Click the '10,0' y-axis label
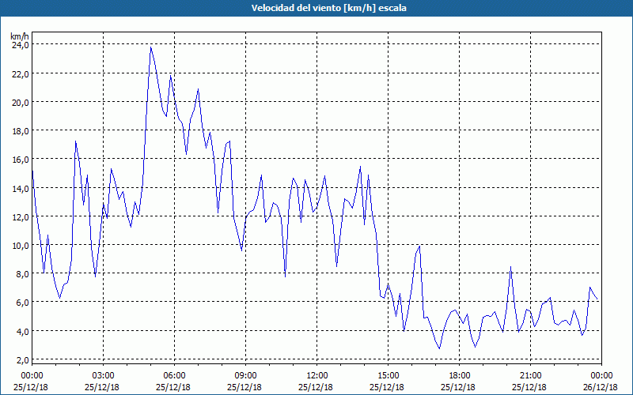This screenshot has width=633, height=395. coord(21,246)
